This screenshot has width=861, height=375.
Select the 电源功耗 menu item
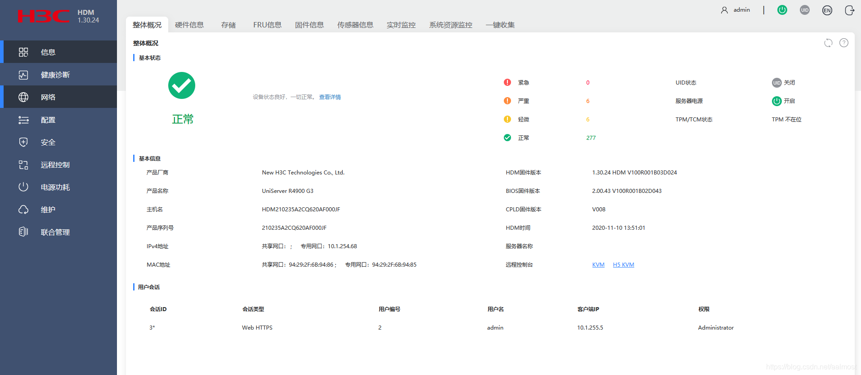(58, 187)
